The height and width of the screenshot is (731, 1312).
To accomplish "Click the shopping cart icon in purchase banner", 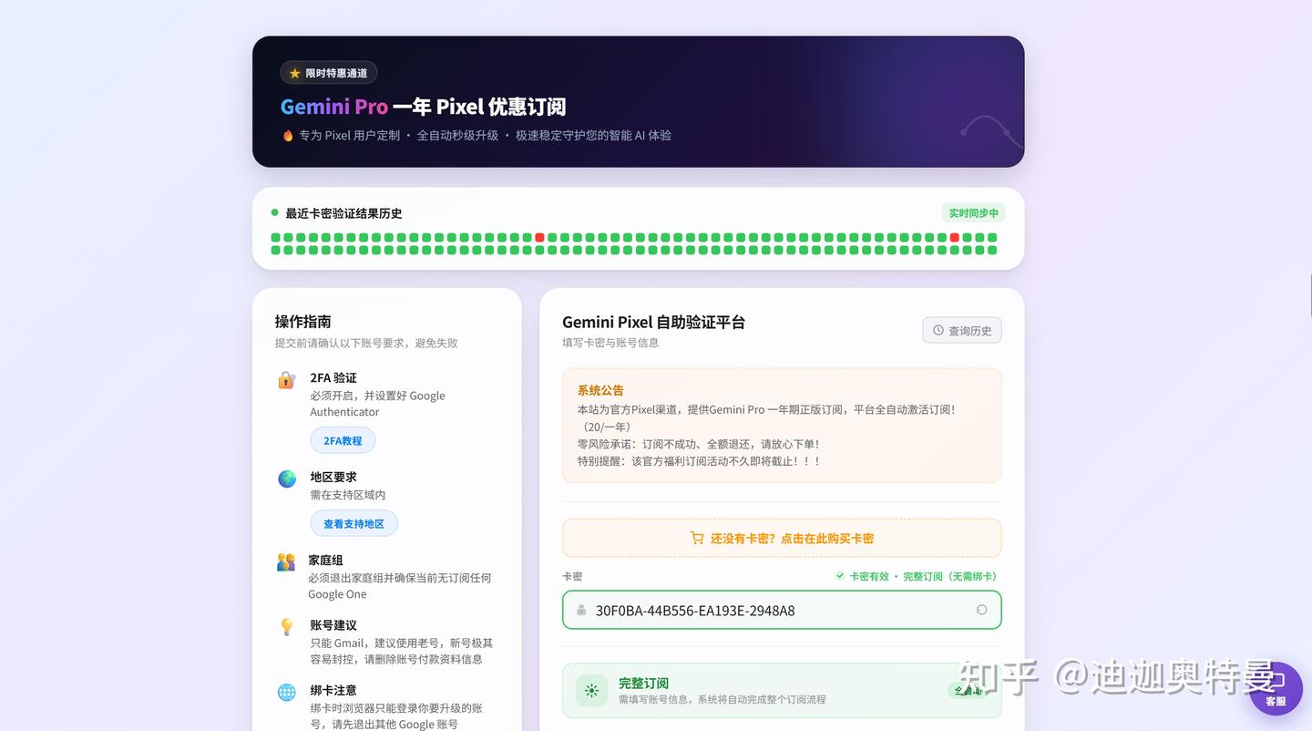I will point(697,538).
